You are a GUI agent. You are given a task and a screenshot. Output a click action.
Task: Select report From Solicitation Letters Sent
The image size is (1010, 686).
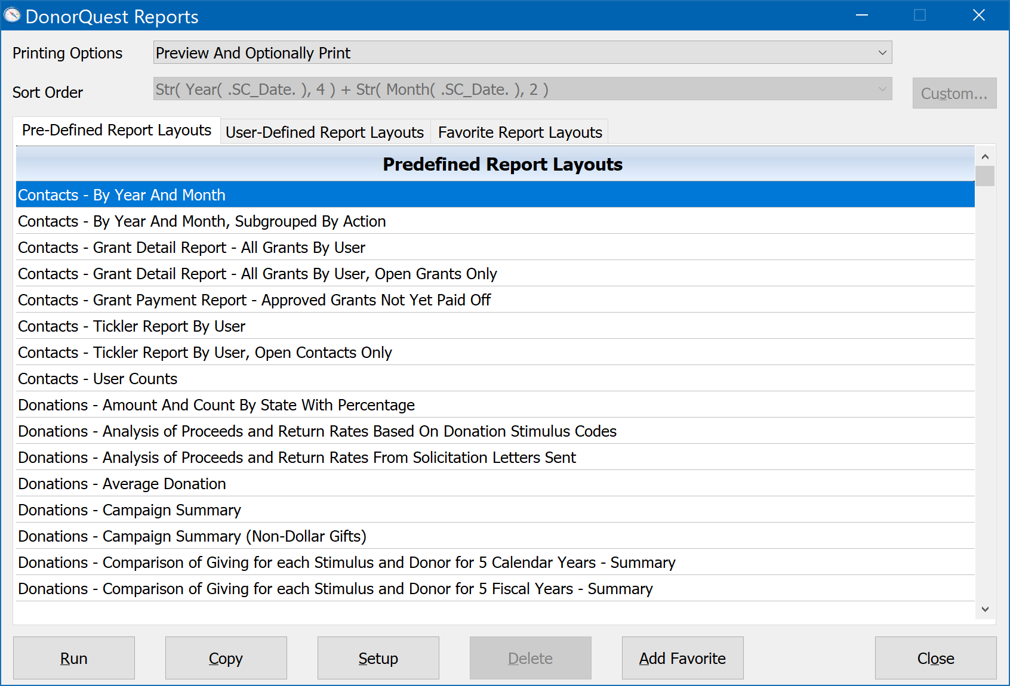click(x=495, y=457)
